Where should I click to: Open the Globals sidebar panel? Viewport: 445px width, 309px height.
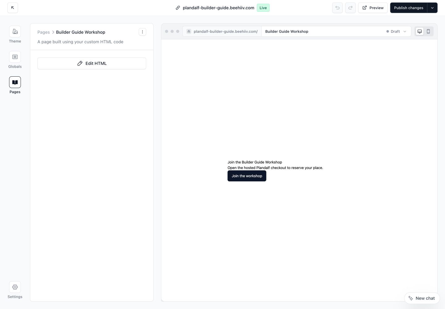click(x=15, y=60)
